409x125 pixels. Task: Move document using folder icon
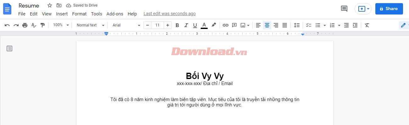coord(59,5)
